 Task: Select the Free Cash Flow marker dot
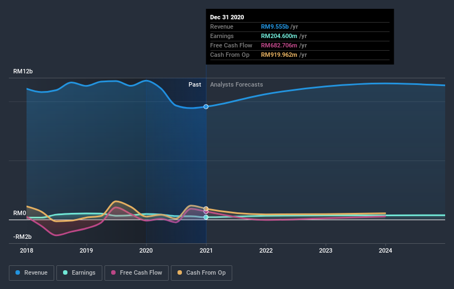tap(206, 212)
